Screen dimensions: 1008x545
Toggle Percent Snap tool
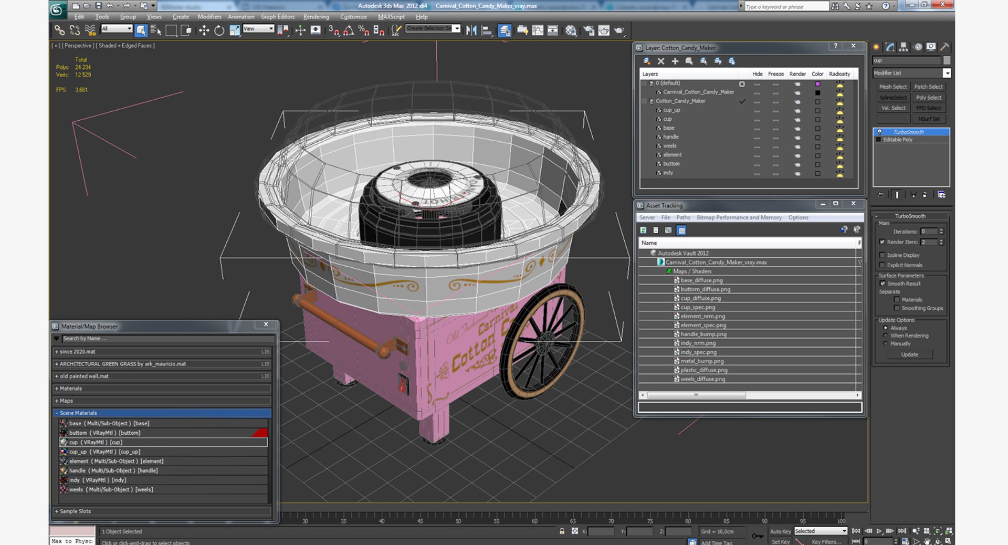pyautogui.click(x=363, y=30)
